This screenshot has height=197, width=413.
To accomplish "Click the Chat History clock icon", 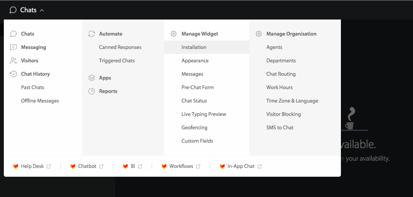I will (13, 74).
